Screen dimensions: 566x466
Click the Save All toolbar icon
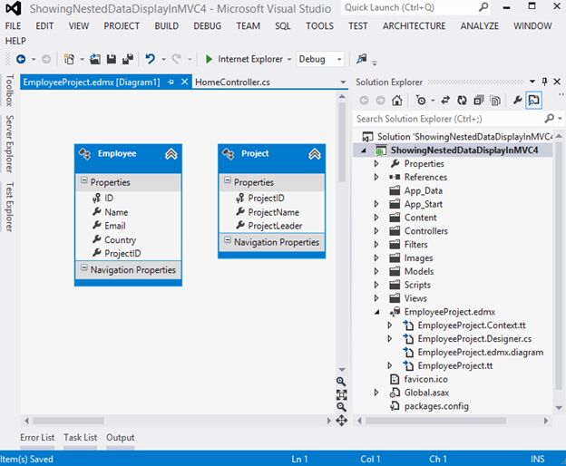pyautogui.click(x=128, y=59)
